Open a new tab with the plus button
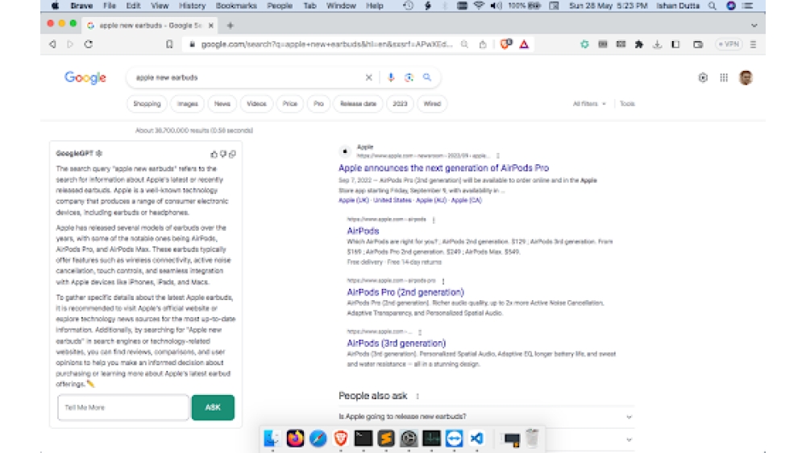 tap(230, 25)
